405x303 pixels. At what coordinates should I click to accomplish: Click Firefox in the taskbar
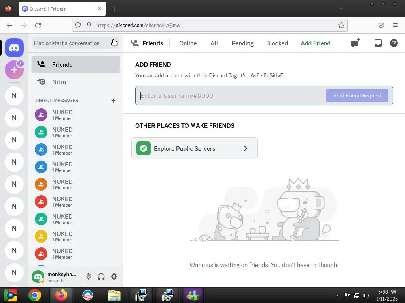tap(61, 295)
